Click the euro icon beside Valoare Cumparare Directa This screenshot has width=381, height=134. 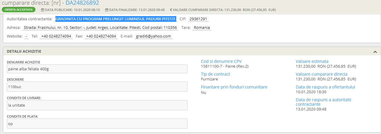pyautogui.click(x=171, y=10)
